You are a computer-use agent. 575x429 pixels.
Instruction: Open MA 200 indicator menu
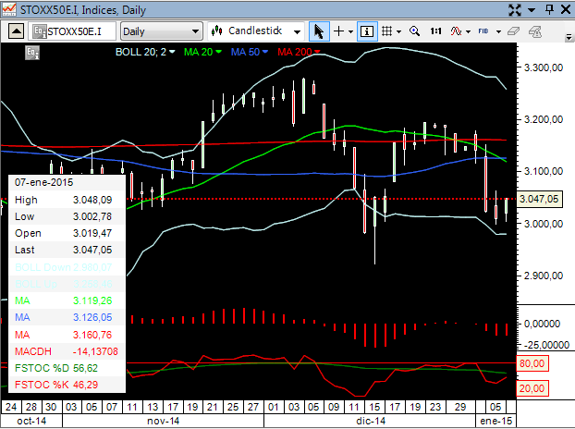(299, 52)
